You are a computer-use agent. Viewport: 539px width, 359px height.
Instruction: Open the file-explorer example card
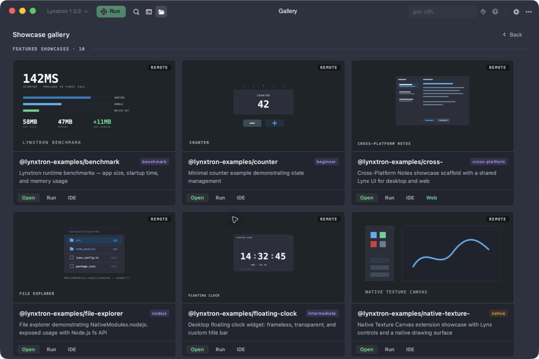tap(28, 349)
